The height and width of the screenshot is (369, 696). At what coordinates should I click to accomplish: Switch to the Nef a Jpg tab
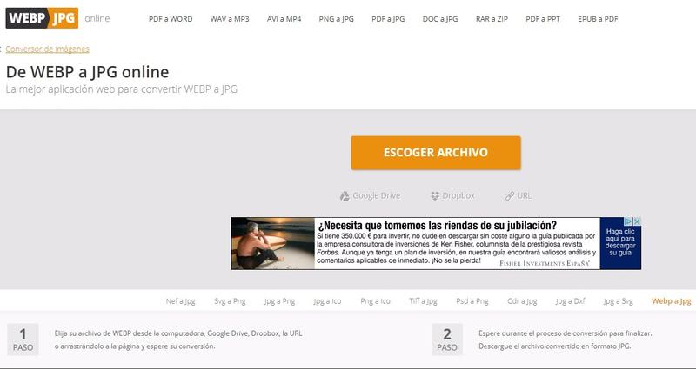pos(180,301)
